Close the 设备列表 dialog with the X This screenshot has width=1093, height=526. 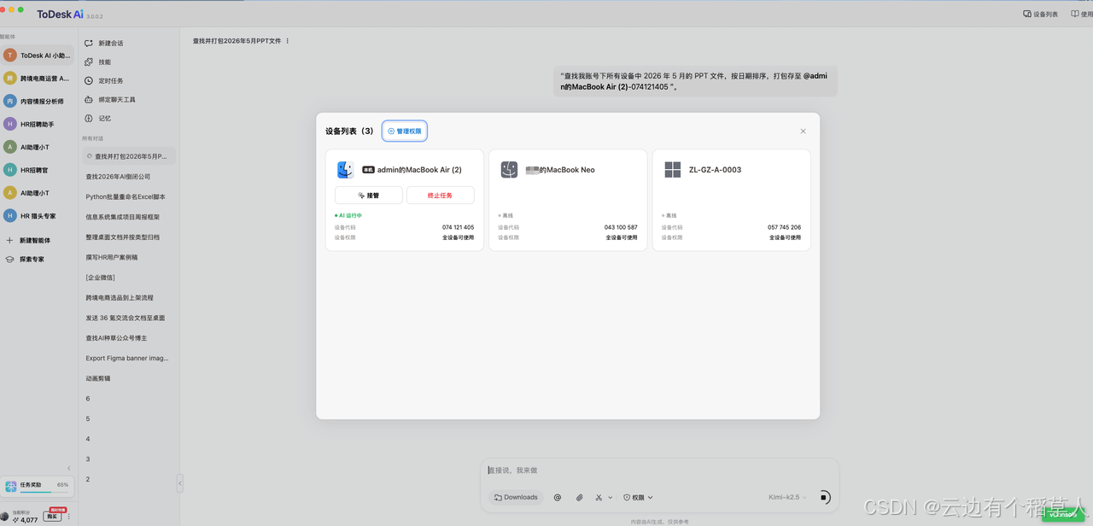(x=803, y=131)
